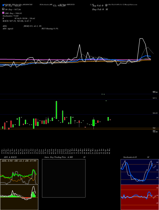Click the 'Stochastics: 71.63' readout
Screen dimensions: 159x210
point(10,16)
